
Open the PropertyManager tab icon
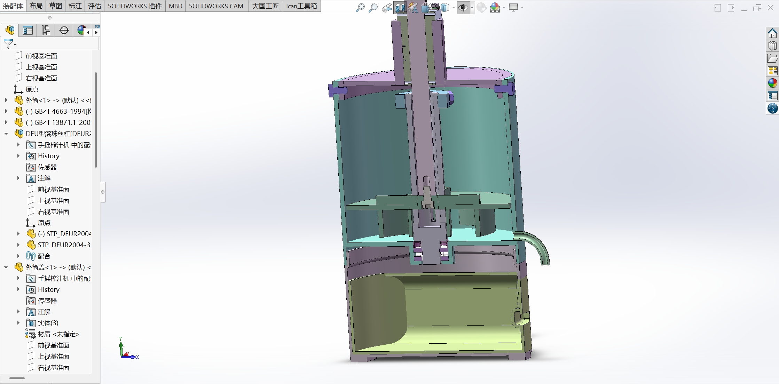tap(27, 31)
